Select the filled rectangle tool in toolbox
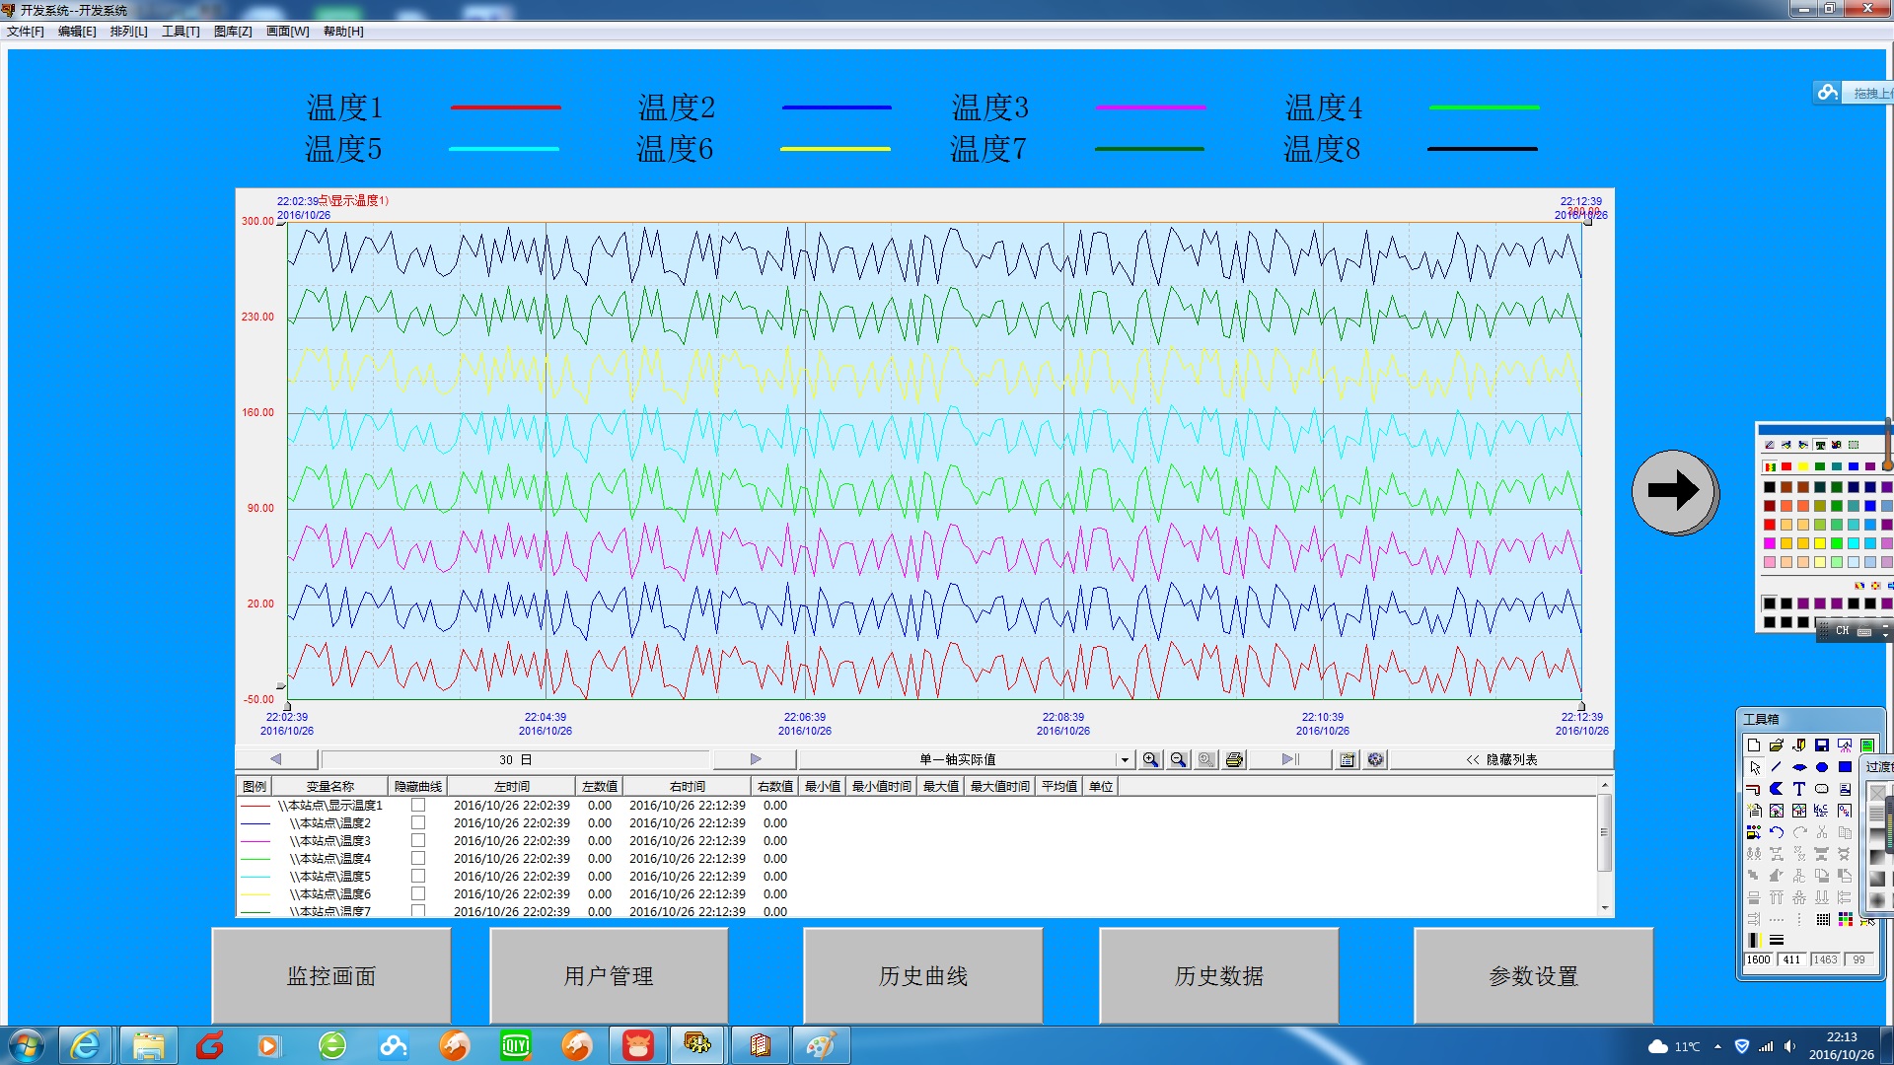 click(x=1845, y=767)
